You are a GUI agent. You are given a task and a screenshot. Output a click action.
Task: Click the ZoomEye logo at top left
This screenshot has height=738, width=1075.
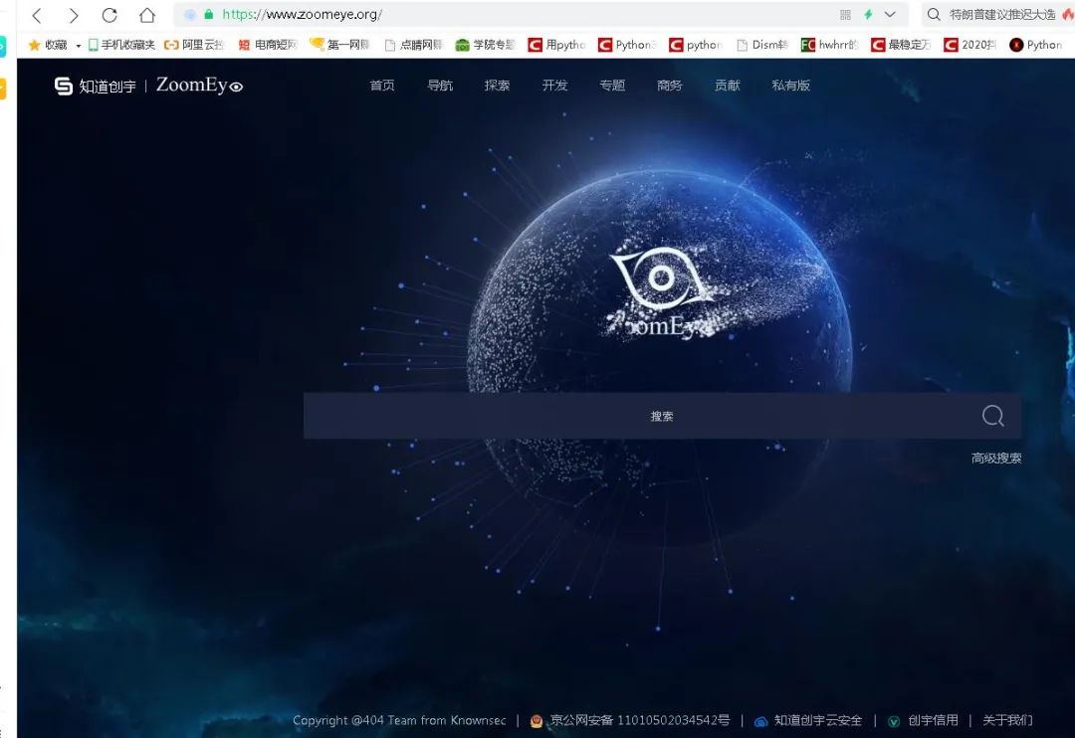click(x=148, y=85)
